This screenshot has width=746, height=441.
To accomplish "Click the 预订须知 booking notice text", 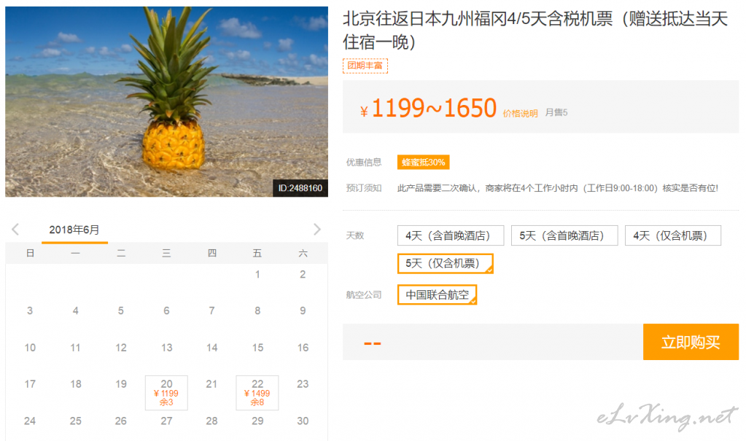I will 363,188.
